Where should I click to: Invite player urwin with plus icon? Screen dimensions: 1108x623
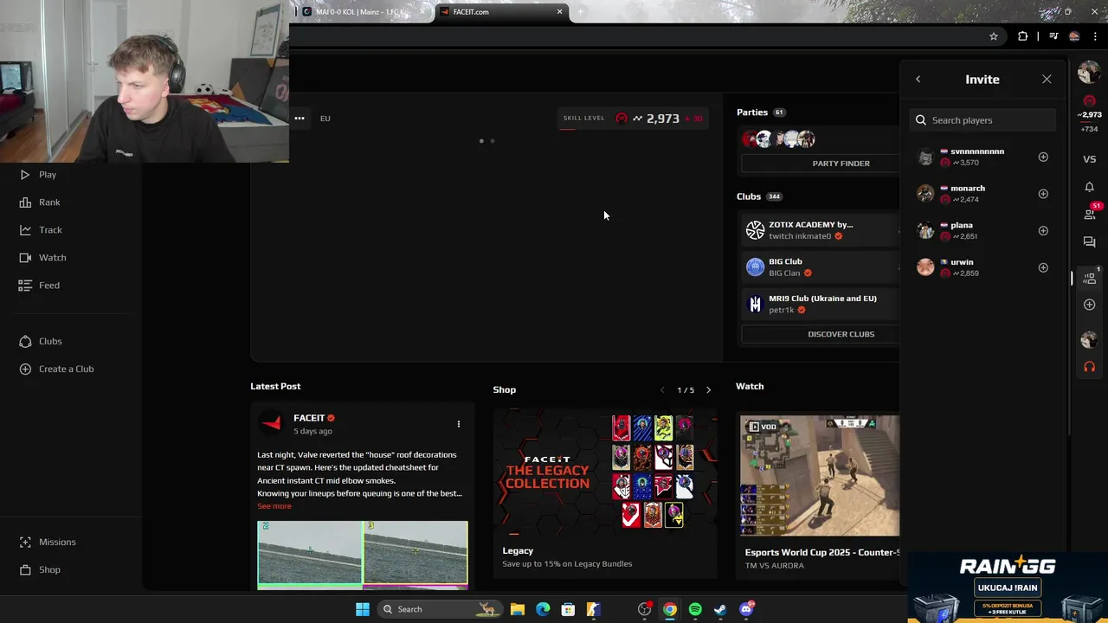1043,267
